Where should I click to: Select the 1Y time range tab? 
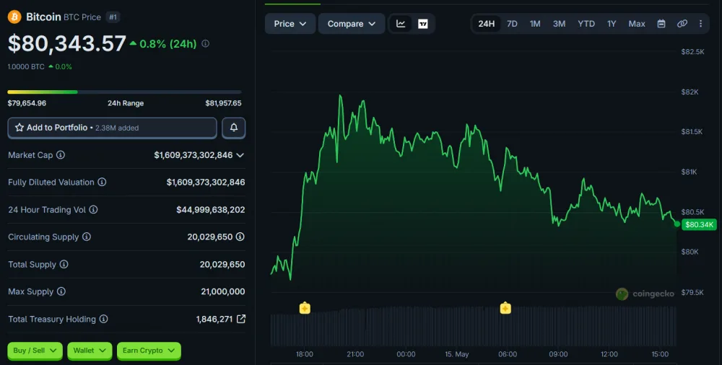pyautogui.click(x=612, y=24)
